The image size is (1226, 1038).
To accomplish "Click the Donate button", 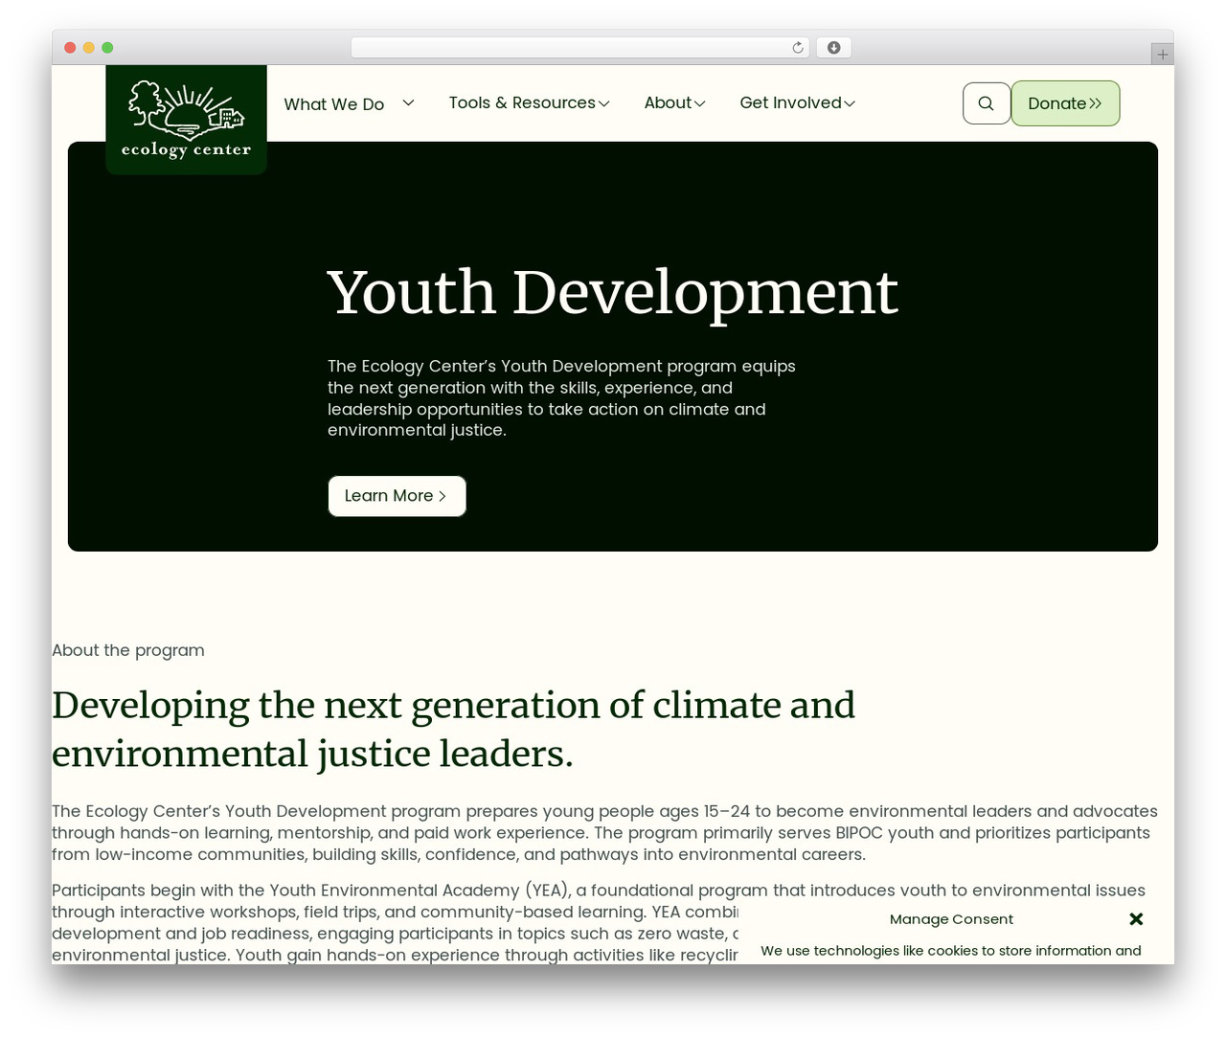I will click(1065, 103).
